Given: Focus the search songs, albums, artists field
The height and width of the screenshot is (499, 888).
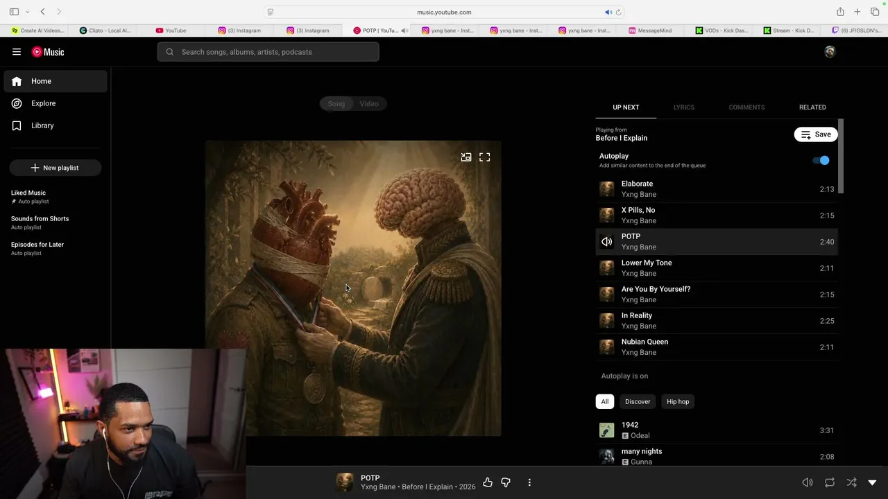Looking at the screenshot, I should 268,52.
